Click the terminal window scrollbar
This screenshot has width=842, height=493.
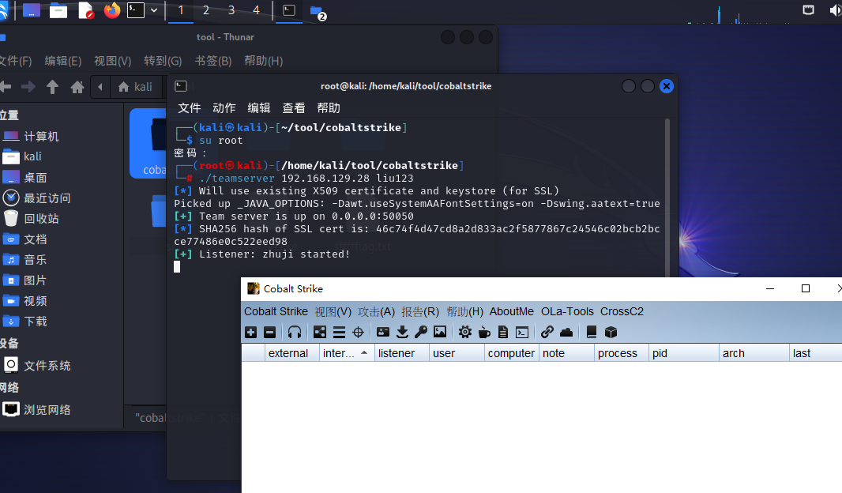(x=667, y=198)
